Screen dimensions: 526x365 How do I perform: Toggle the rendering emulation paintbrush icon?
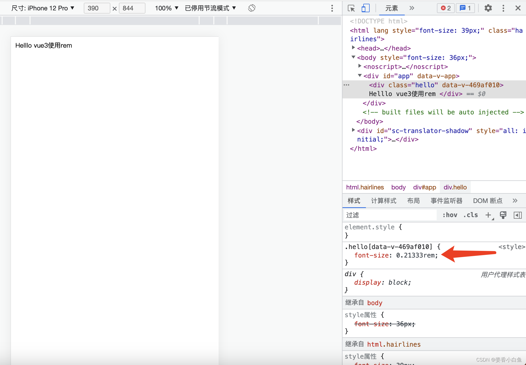pos(503,215)
